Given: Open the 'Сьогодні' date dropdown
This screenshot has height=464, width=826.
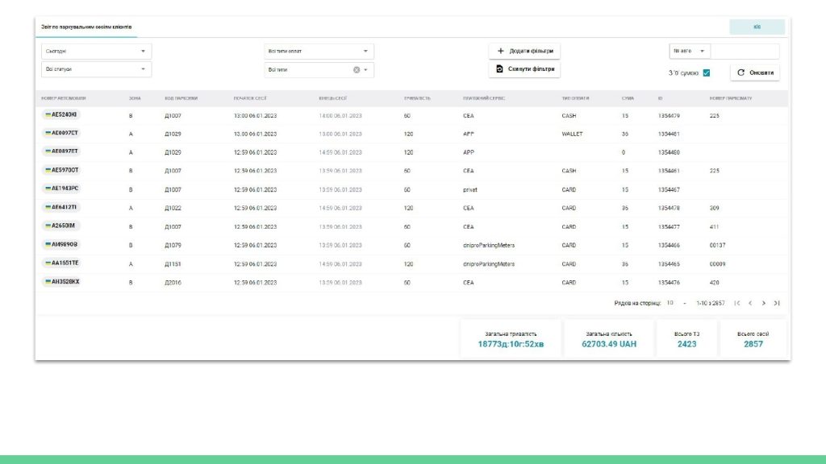Looking at the screenshot, I should point(96,51).
